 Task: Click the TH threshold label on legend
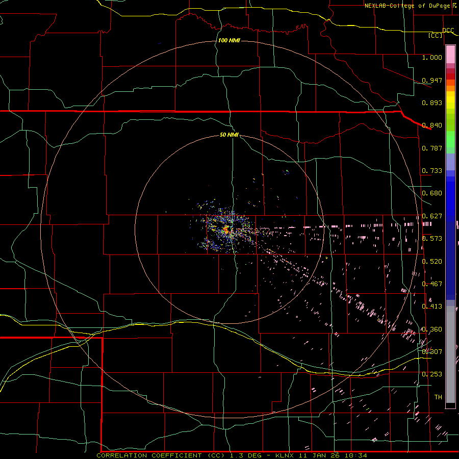coord(438,397)
